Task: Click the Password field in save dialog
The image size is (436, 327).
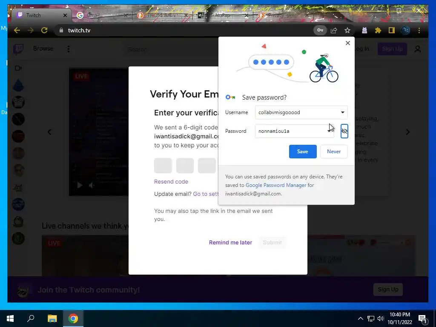Action: click(x=295, y=131)
